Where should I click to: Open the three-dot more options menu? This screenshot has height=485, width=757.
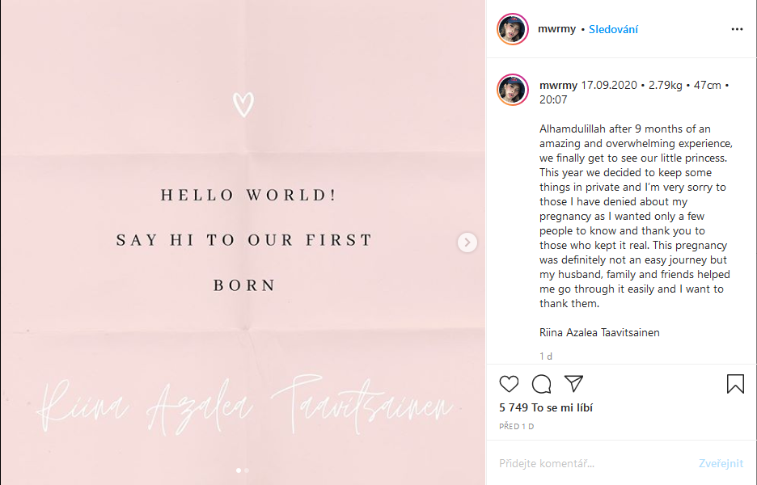pyautogui.click(x=736, y=29)
